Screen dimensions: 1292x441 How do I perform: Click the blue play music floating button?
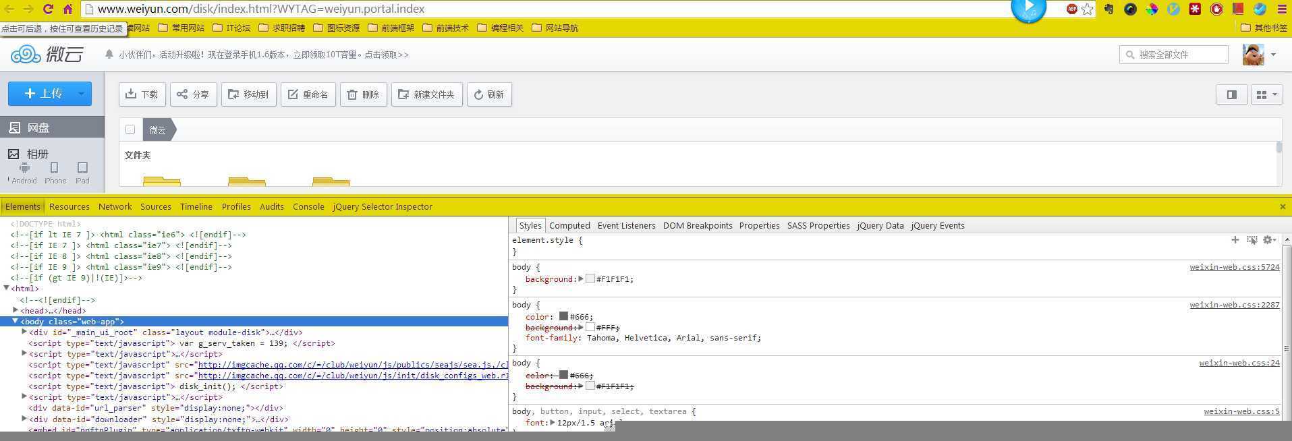point(1028,8)
